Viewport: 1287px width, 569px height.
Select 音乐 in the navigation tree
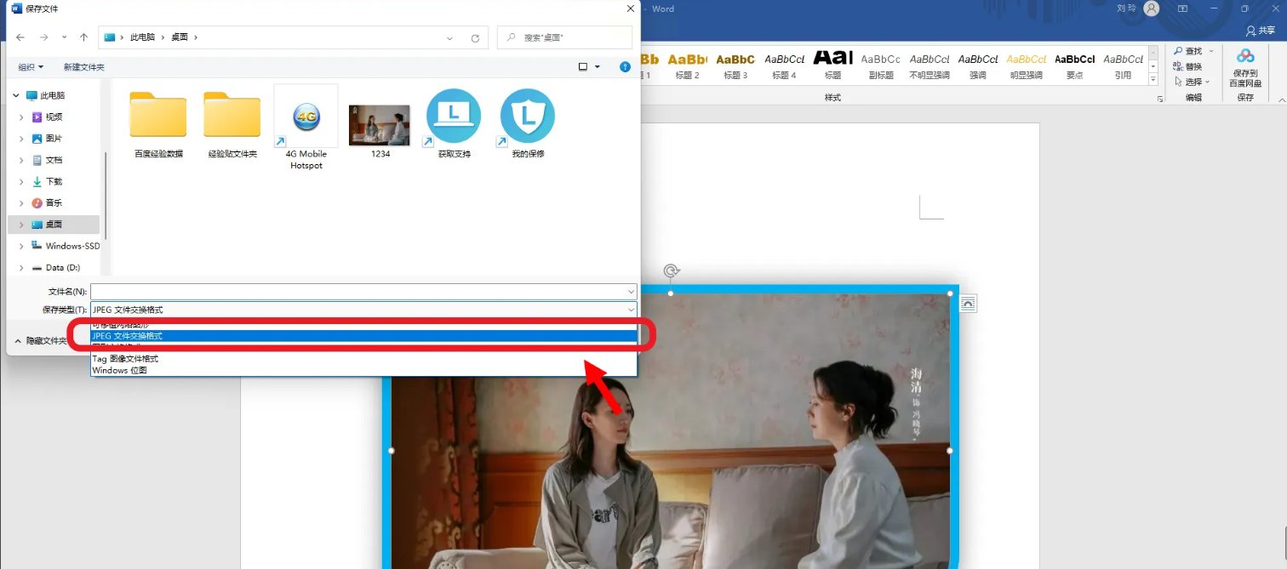[54, 202]
